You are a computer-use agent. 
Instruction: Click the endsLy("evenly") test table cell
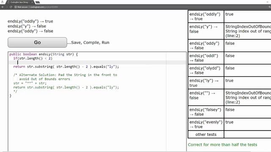[206, 124]
